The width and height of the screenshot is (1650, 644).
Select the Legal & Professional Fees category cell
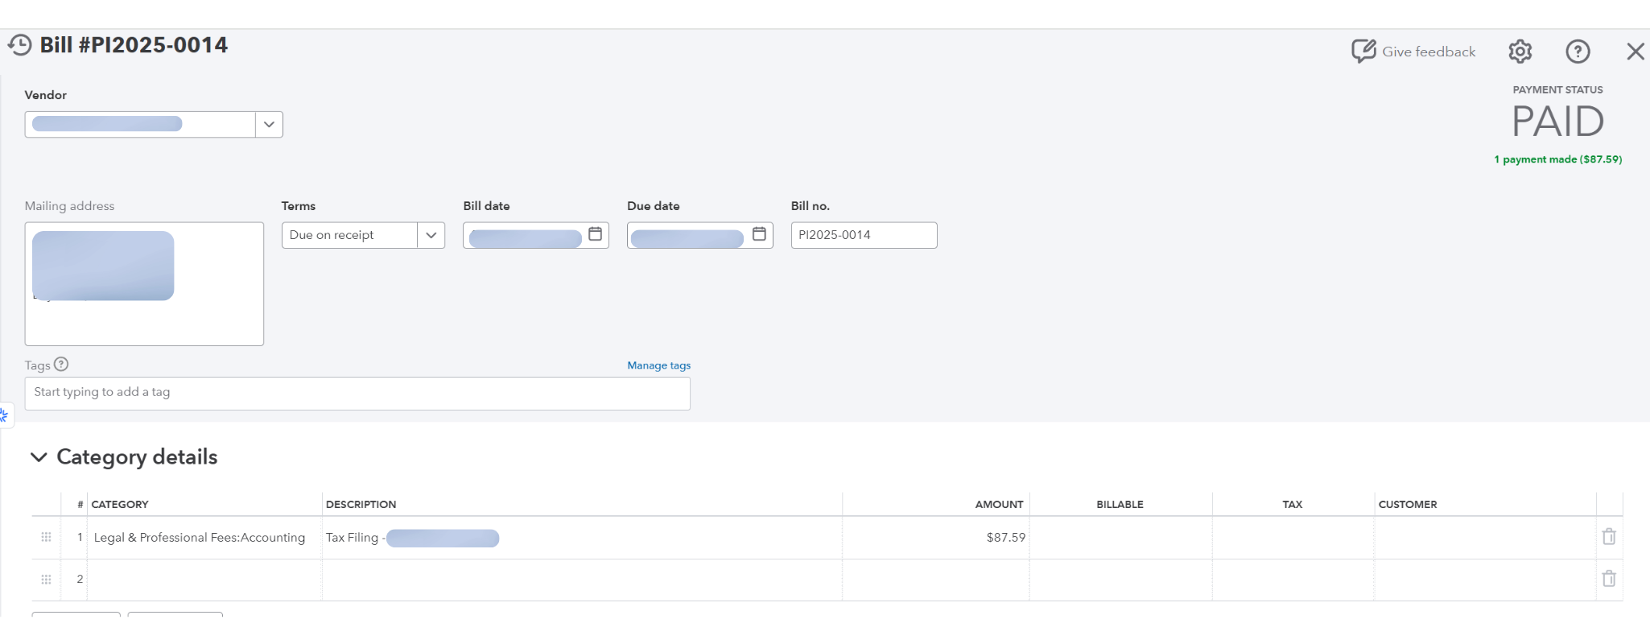[200, 538]
